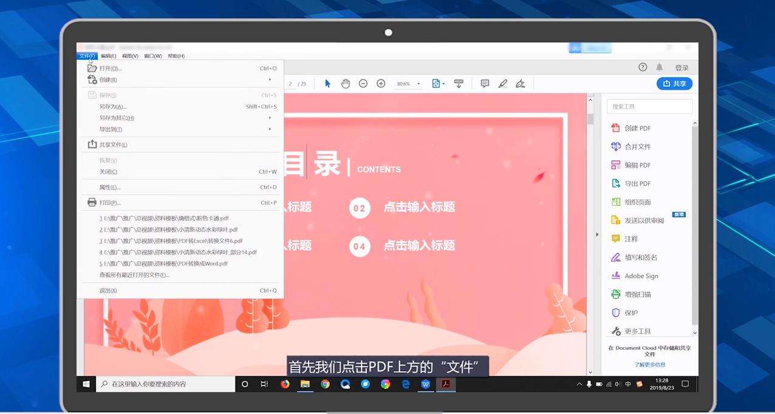Open recent file 5 PDF转换成Word.pdf

point(180,263)
